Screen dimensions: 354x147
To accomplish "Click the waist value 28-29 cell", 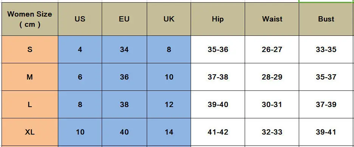I will [x=272, y=77].
